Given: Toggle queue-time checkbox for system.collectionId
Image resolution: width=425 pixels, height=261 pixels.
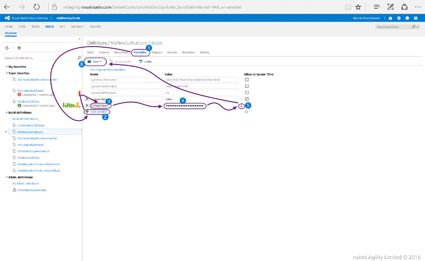Looking at the screenshot, I should [x=247, y=79].
